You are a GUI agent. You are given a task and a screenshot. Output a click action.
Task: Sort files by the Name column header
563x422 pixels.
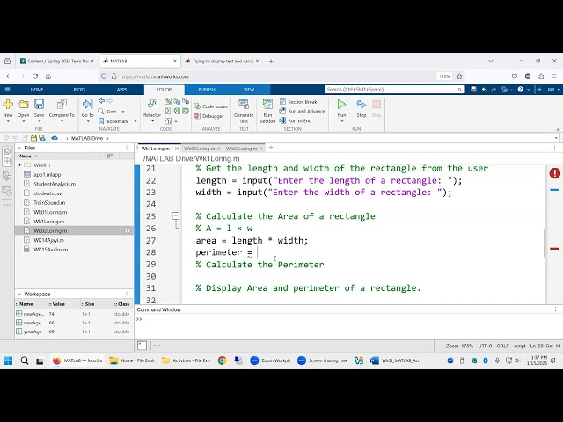(26, 156)
